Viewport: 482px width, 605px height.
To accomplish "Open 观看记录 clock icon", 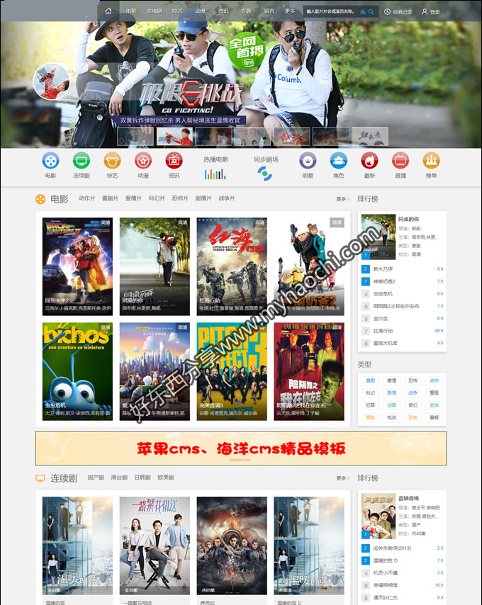I will (x=387, y=11).
